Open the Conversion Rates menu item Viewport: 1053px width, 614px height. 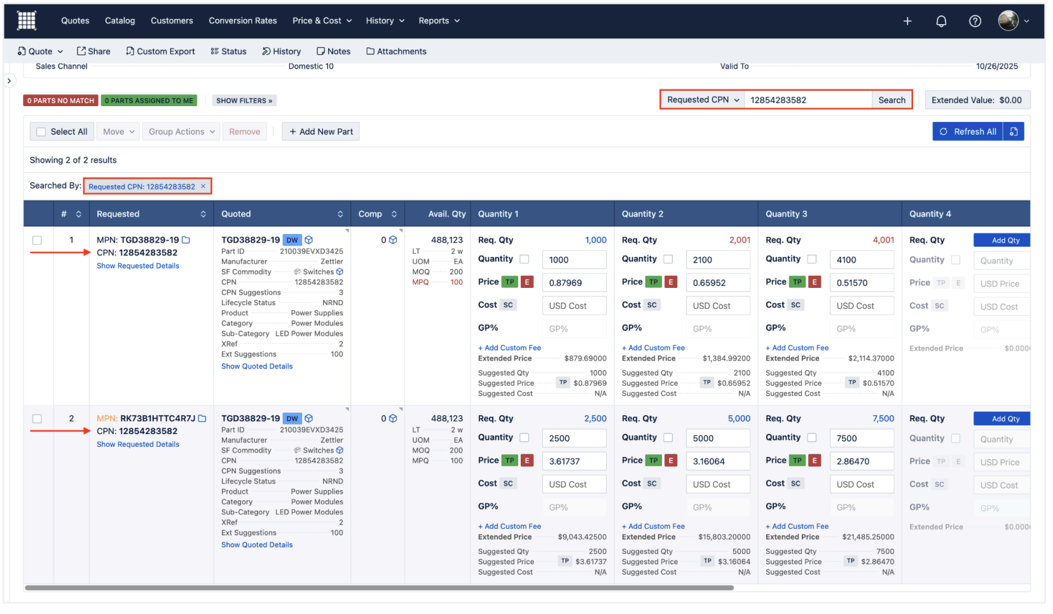242,21
